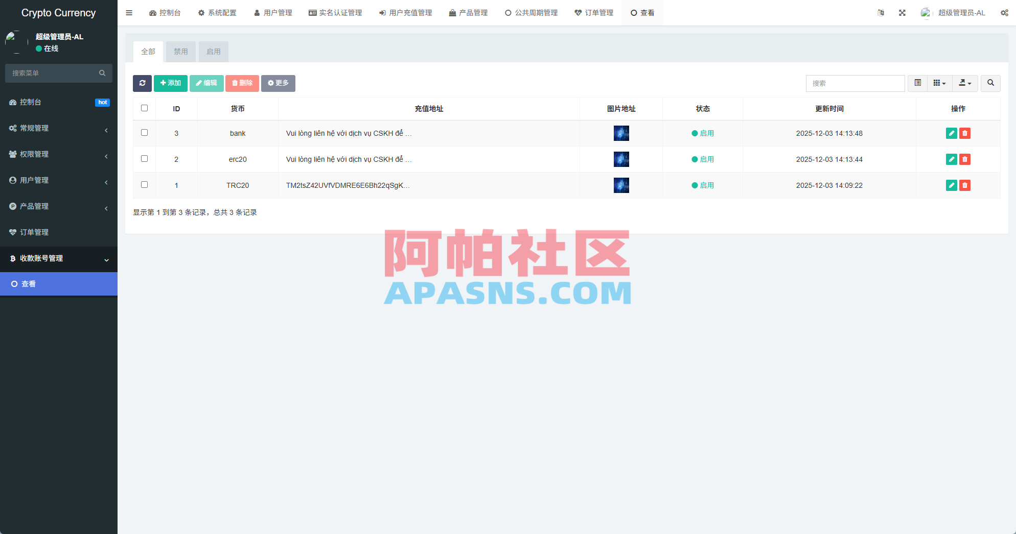Image resolution: width=1016 pixels, height=534 pixels.
Task: Open the columns dropdown in the table toolbar
Action: [939, 83]
